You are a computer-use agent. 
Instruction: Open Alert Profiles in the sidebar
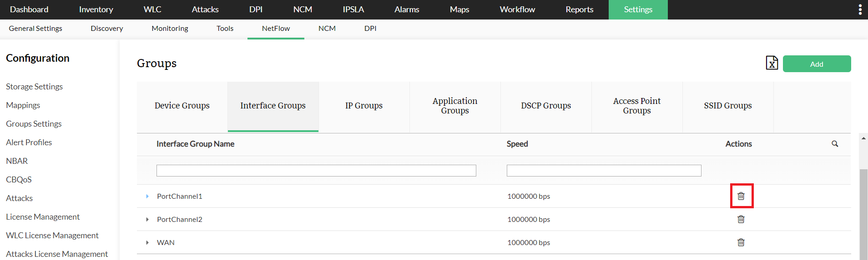click(29, 142)
